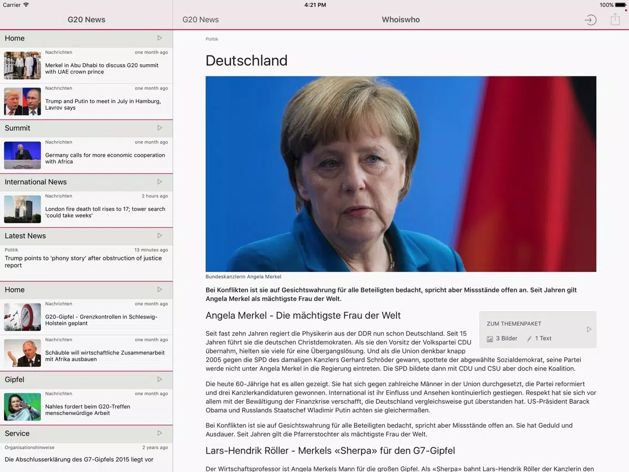Open the Schäuble article thumbnail
Screen dimensions: 629x472
(x=23, y=353)
